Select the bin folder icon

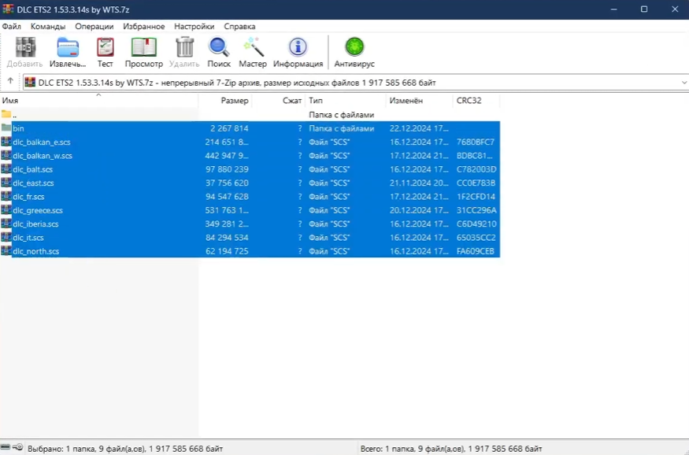(6, 128)
